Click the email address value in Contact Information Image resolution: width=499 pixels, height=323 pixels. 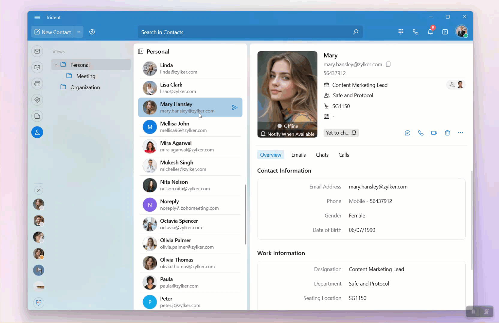(378, 187)
